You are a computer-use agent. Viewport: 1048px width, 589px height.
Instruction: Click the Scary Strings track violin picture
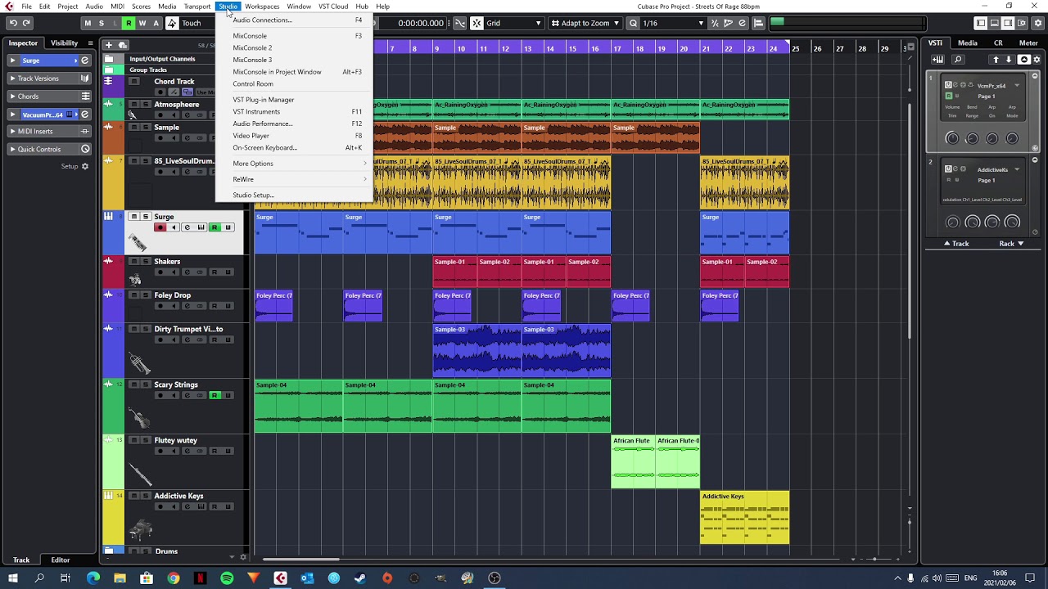138,419
